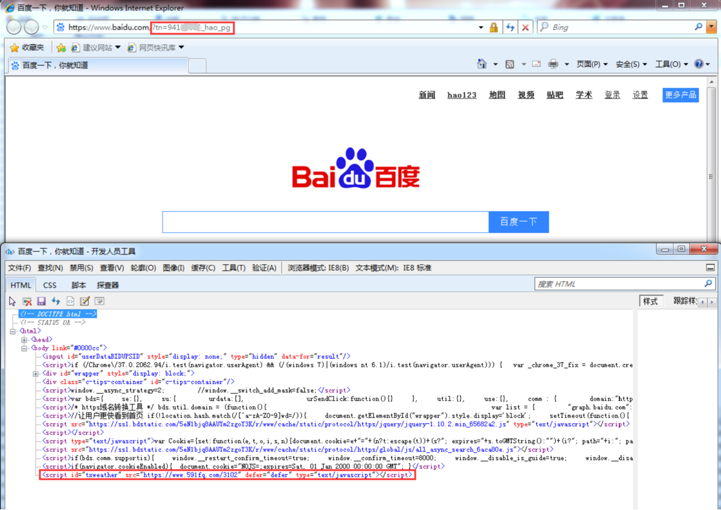Open the home button dropdown arrow
721x510 pixels.
[x=495, y=65]
